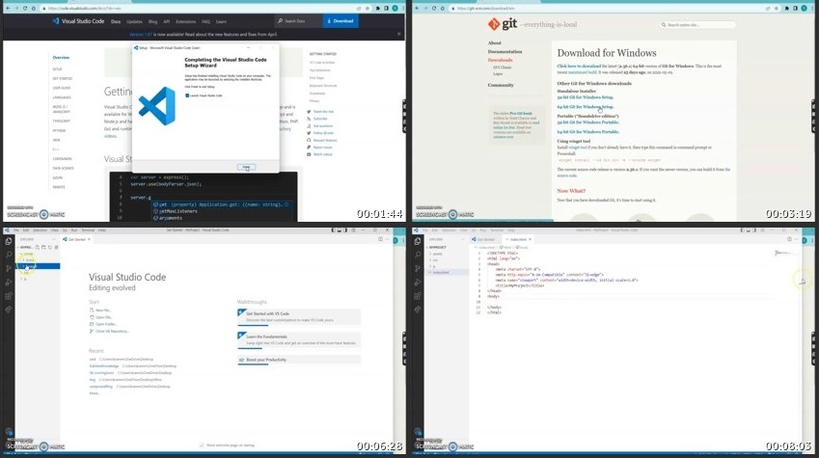Reload the VS Code docs browser page
Screen dimensions: 819x458
point(24,9)
